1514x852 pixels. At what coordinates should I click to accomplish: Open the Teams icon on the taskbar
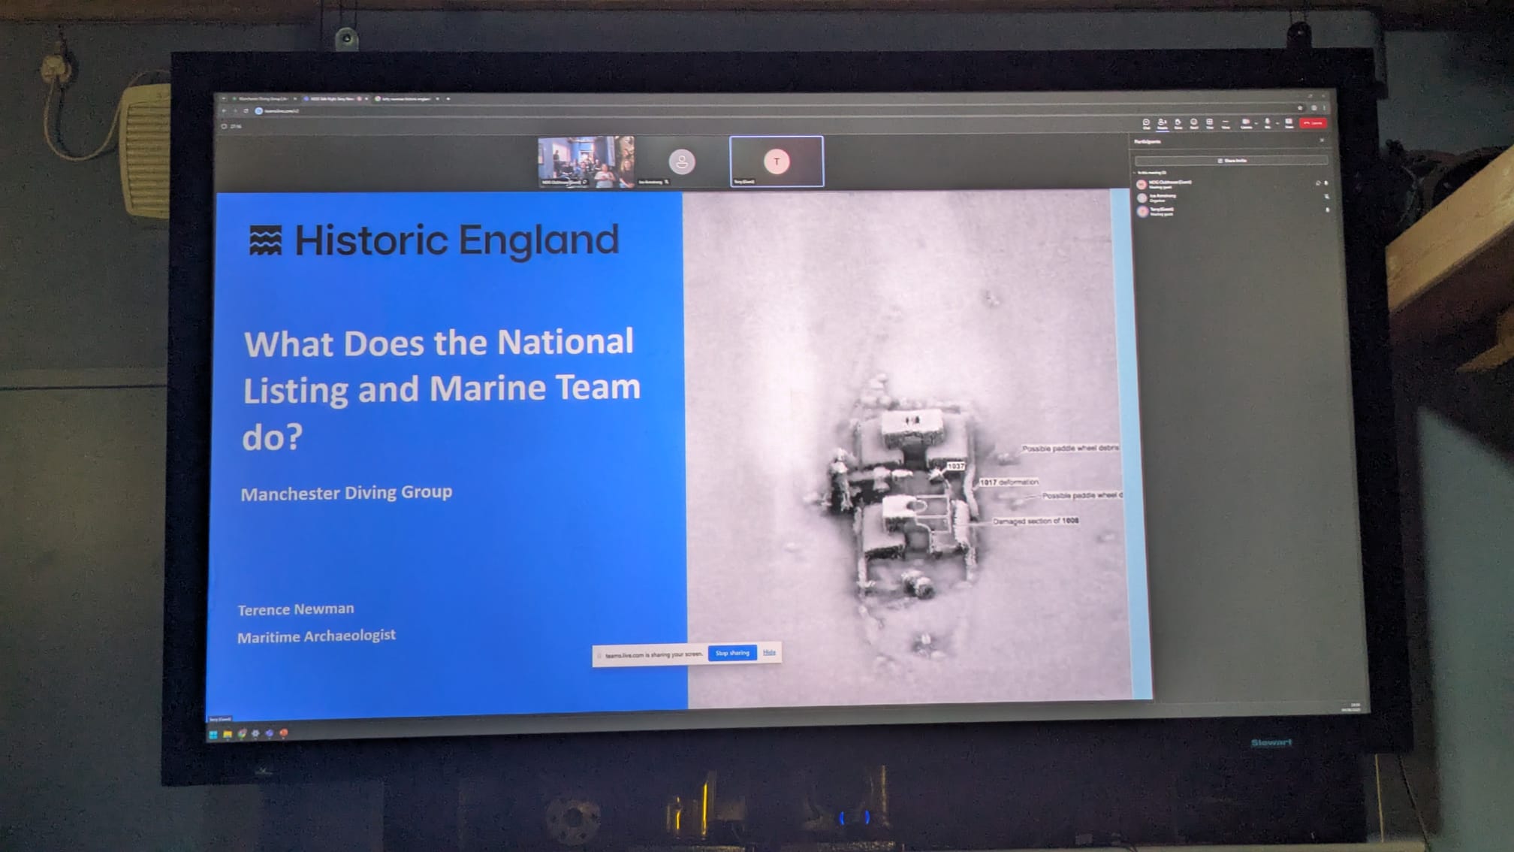tap(270, 733)
